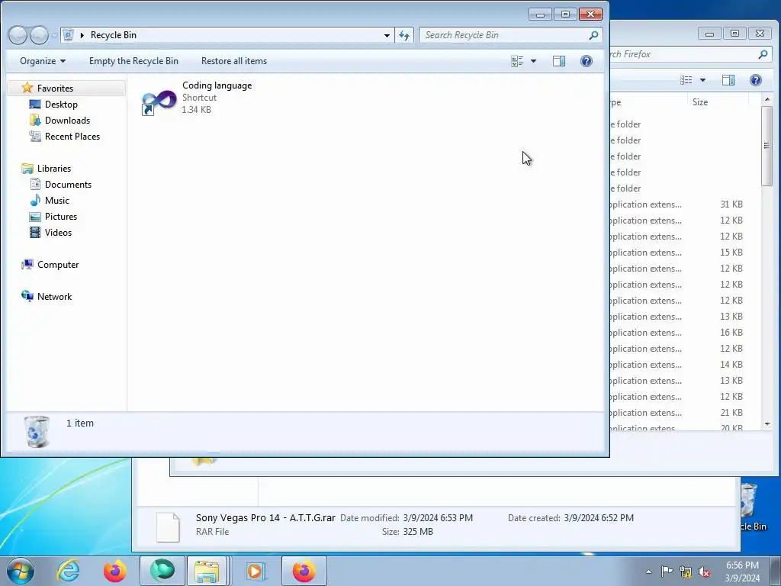Viewport: 781px width, 586px height.
Task: Select the Coding language file name
Action: [x=217, y=85]
